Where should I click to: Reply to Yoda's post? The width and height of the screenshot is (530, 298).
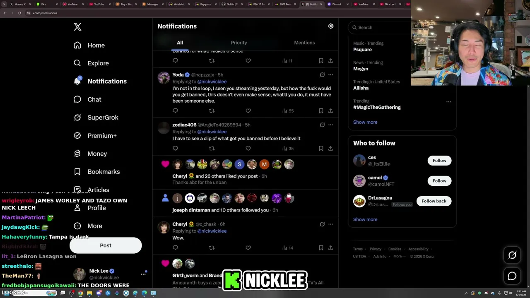(176, 111)
